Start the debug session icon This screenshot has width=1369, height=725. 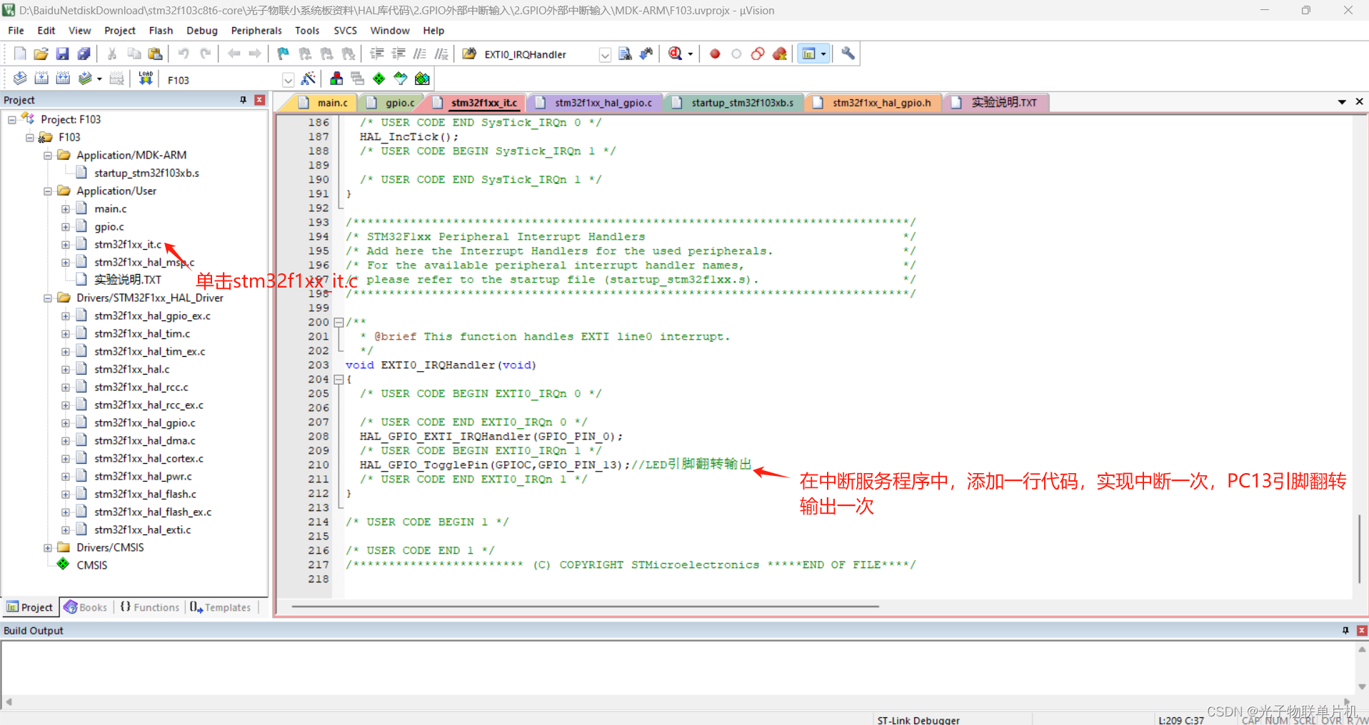676,54
